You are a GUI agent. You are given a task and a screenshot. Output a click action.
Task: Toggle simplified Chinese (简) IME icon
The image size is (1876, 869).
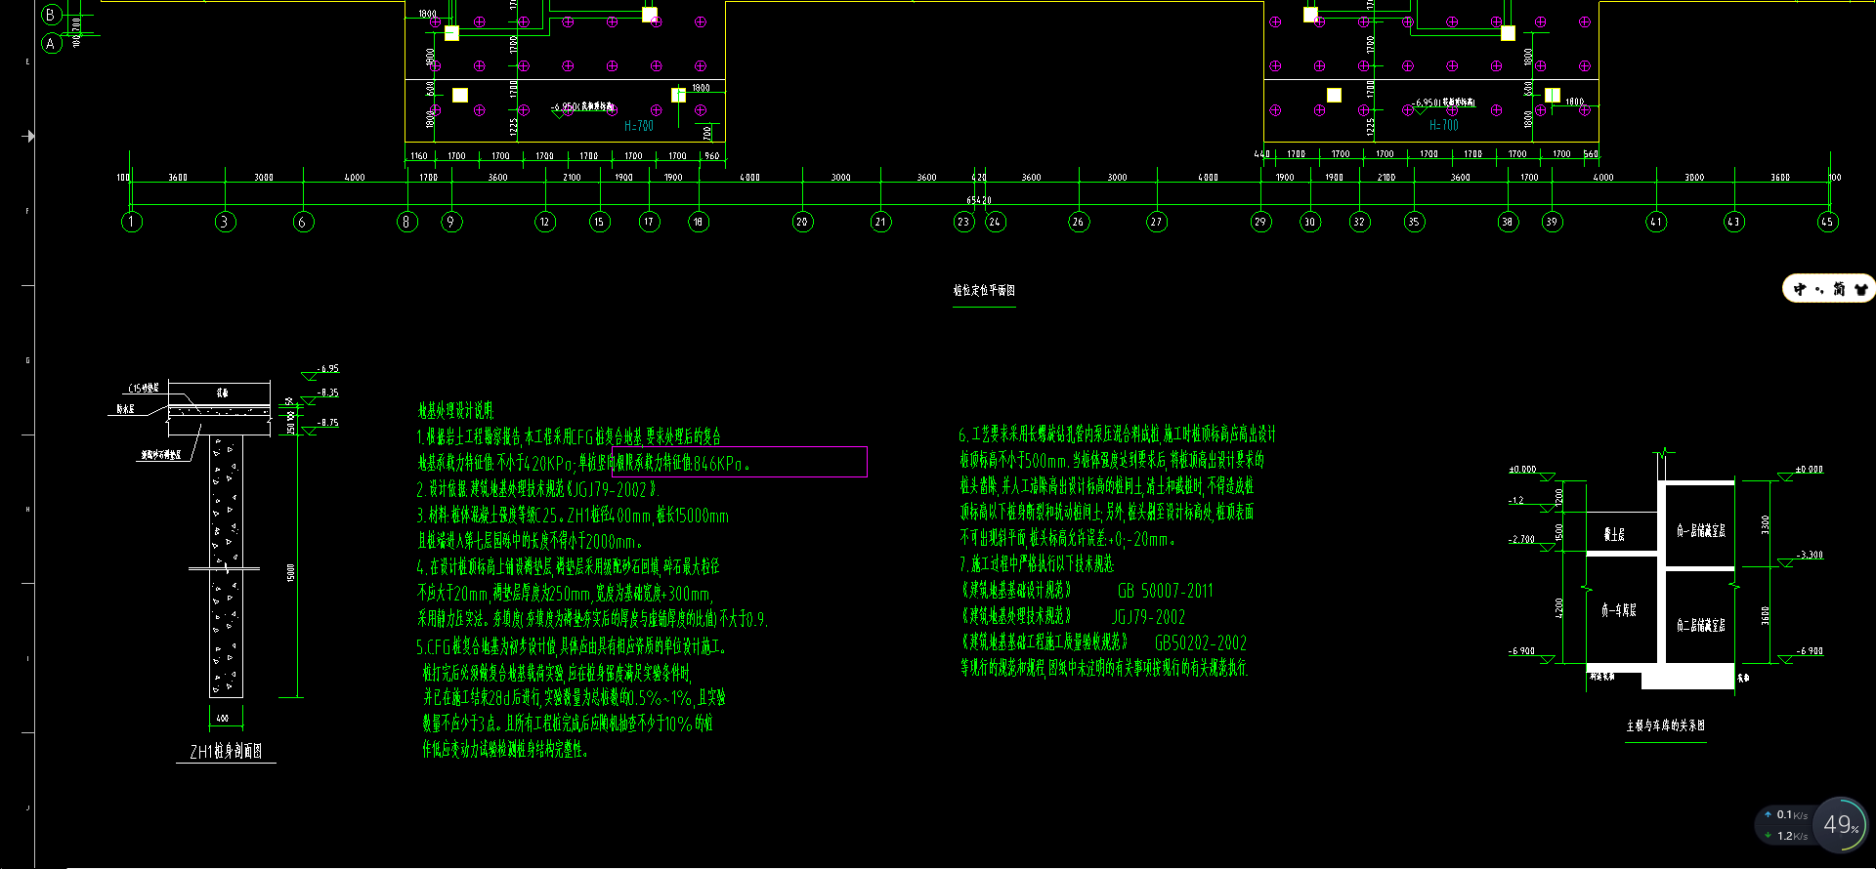(x=1839, y=289)
